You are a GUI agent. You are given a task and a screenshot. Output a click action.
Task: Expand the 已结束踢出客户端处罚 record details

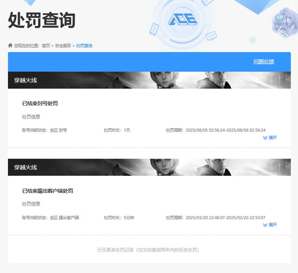click(270, 225)
